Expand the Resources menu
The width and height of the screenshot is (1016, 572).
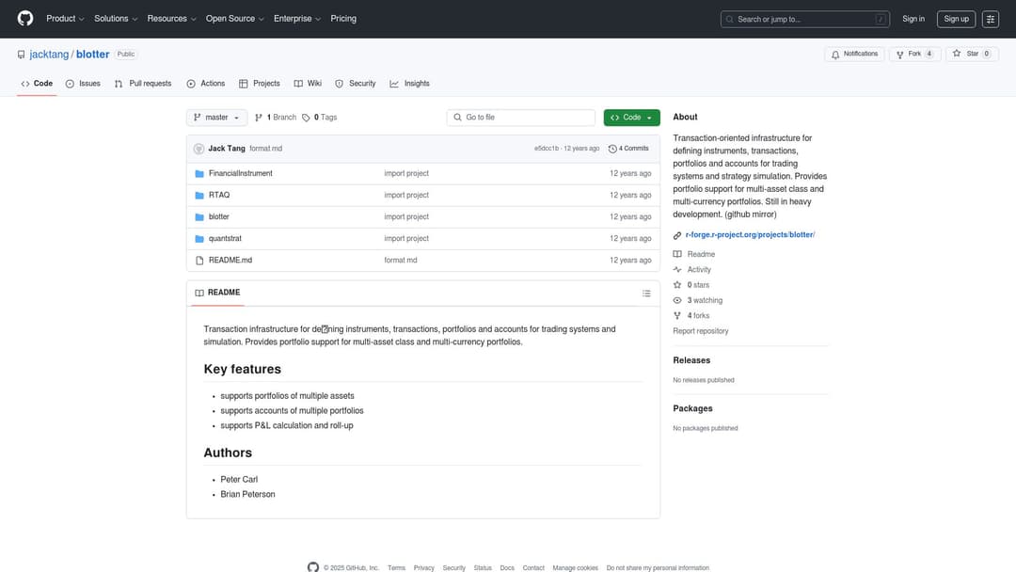click(171, 19)
